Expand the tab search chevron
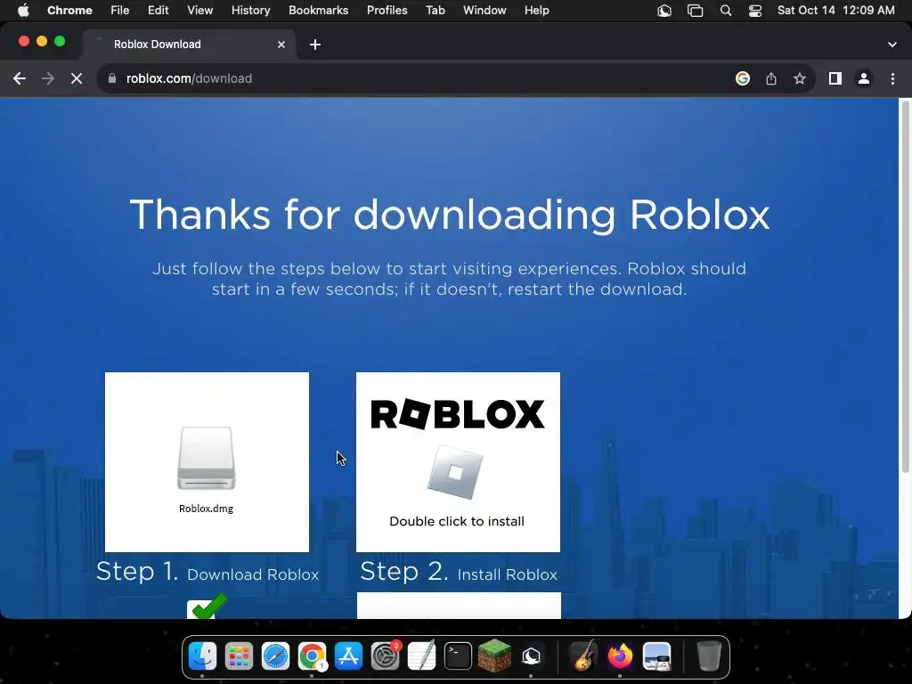 coord(892,45)
